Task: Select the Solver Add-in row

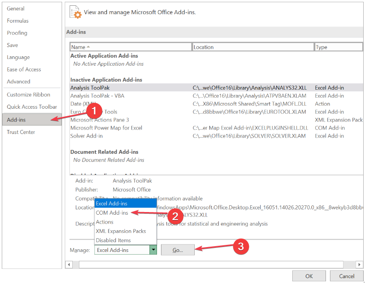Action: [x=216, y=136]
